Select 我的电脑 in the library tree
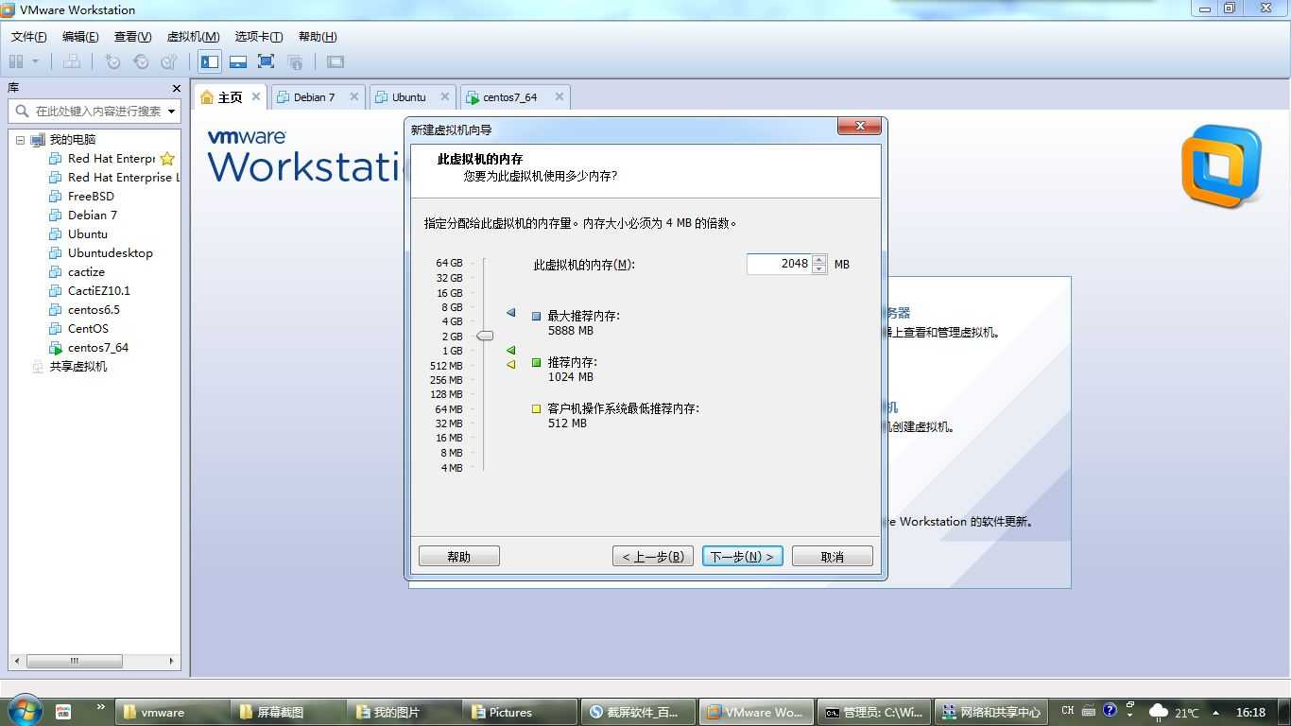 73,140
